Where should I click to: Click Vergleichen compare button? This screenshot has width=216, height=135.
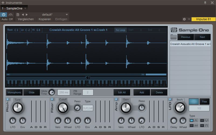coord(26,19)
